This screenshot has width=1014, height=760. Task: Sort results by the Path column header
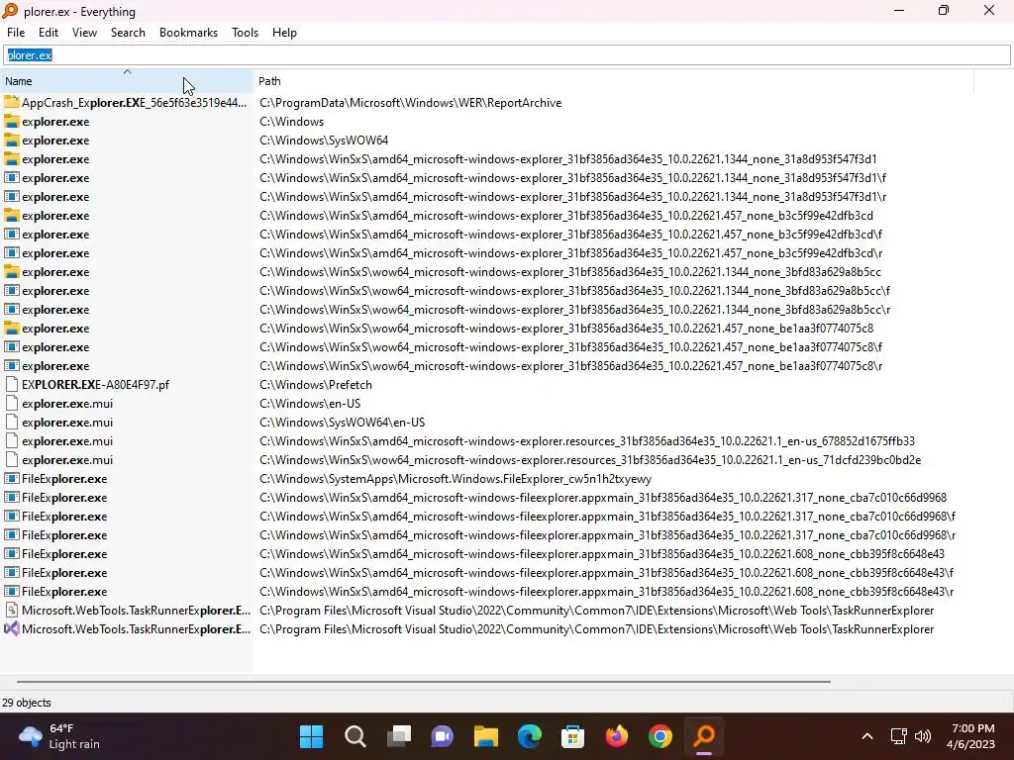613,81
